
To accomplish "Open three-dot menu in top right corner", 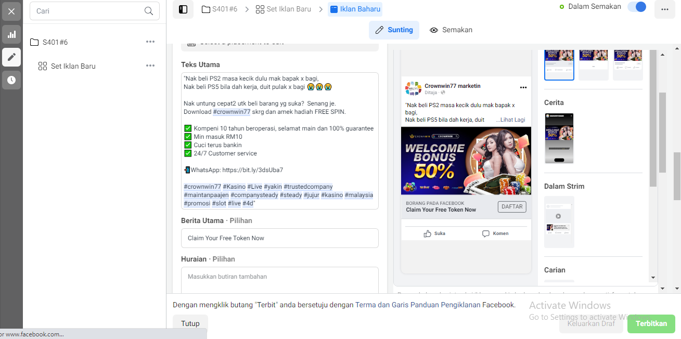I will (x=665, y=9).
